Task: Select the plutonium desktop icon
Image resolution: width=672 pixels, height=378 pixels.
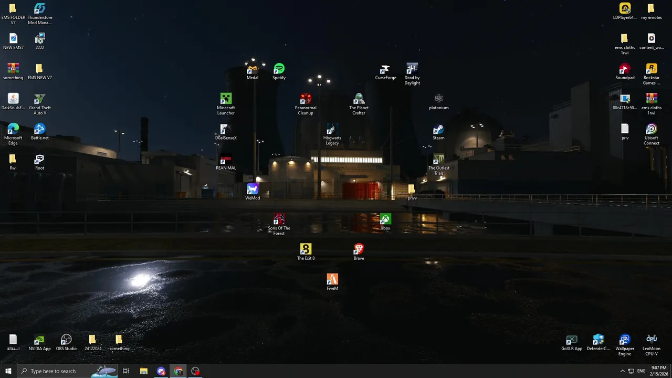Action: (439, 102)
